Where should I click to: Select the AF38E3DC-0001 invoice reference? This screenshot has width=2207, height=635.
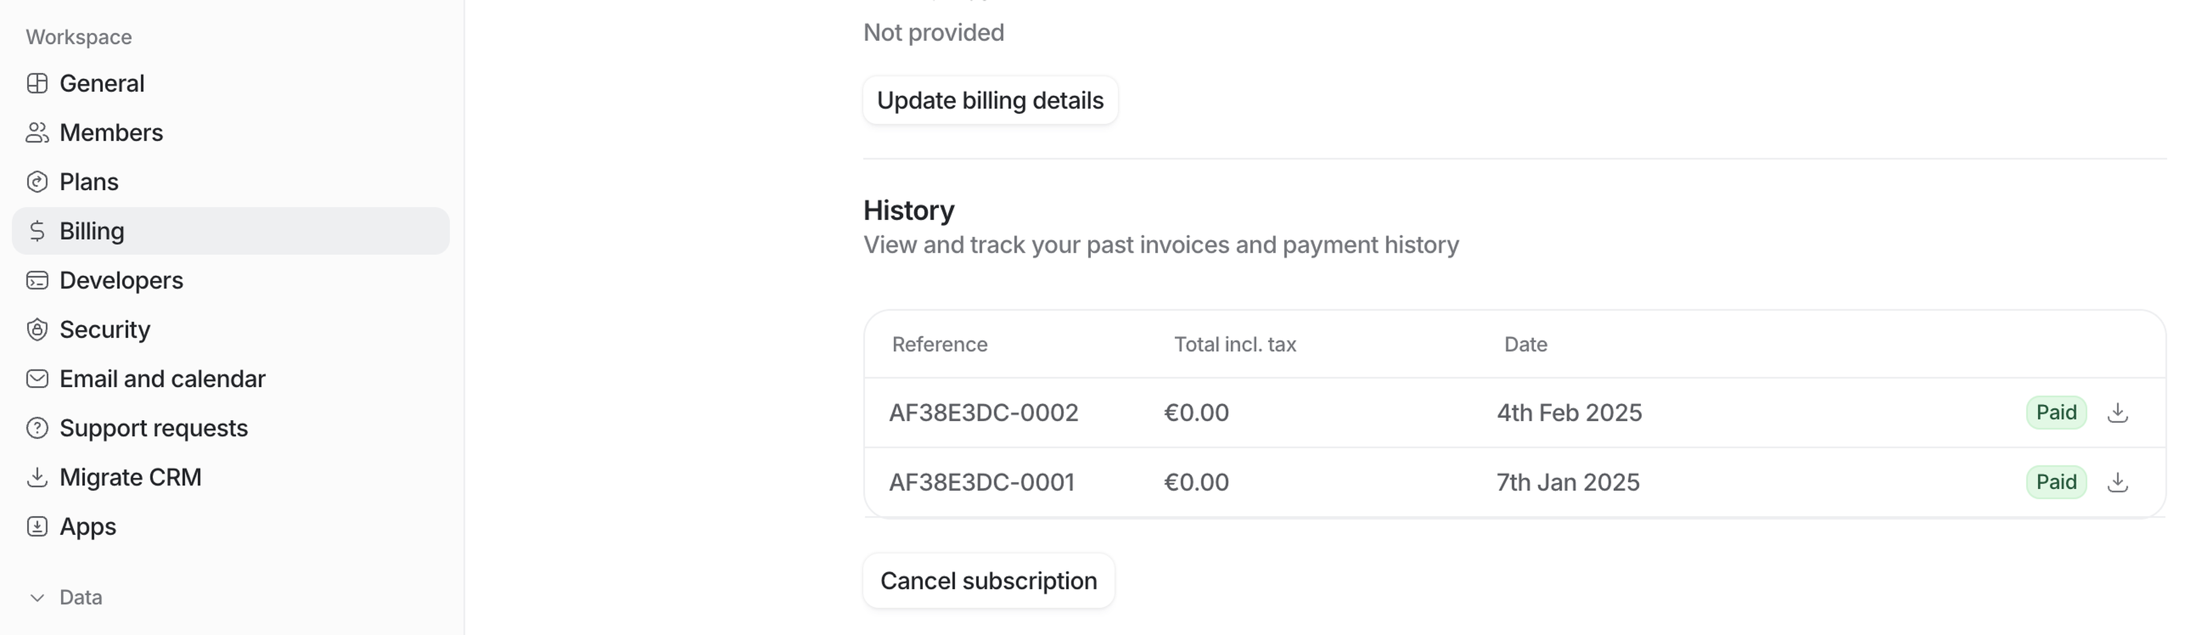pyautogui.click(x=982, y=483)
